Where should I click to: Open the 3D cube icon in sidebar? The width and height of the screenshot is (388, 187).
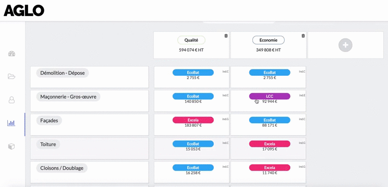click(11, 146)
